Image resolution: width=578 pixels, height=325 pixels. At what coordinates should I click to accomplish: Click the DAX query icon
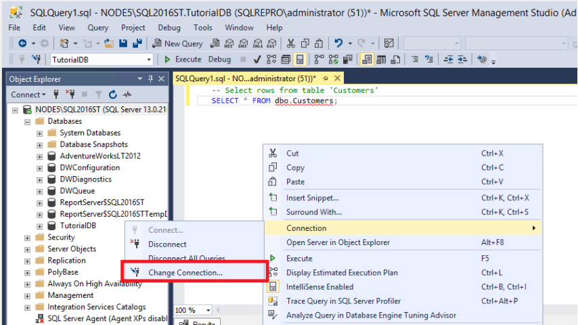point(271,43)
